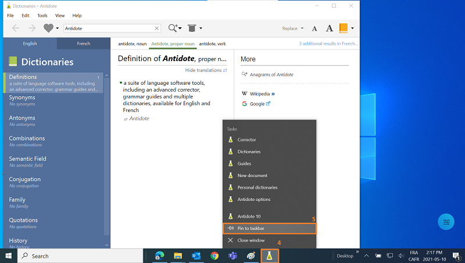The image size is (465, 263).
Task: Clear the search field with X
Action: pyautogui.click(x=157, y=28)
